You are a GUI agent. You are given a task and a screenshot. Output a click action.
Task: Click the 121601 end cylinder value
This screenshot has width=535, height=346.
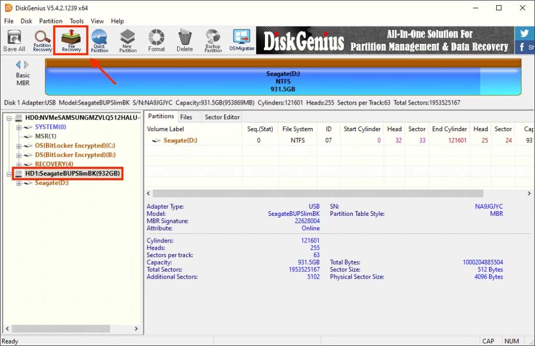[457, 140]
